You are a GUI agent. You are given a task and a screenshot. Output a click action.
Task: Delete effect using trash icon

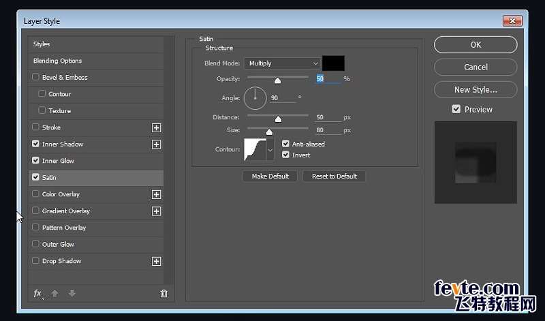163,294
